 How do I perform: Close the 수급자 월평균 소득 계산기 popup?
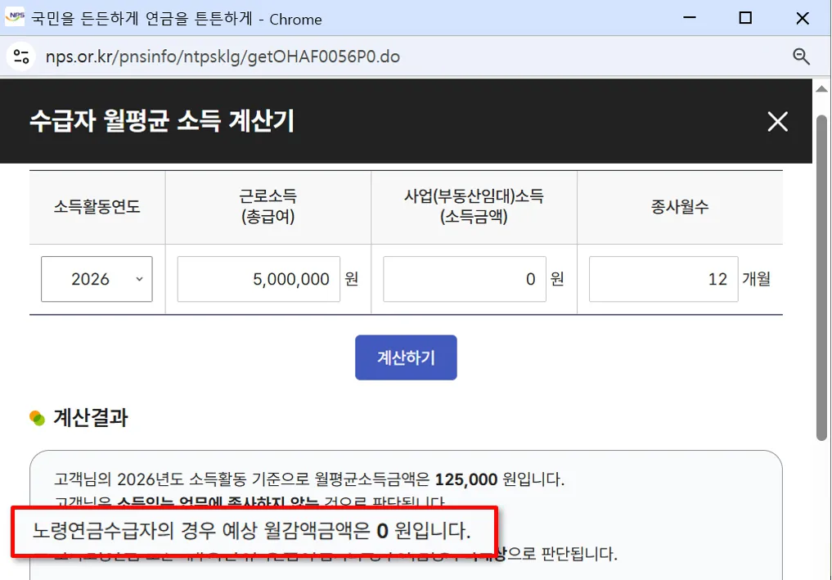[x=777, y=122]
